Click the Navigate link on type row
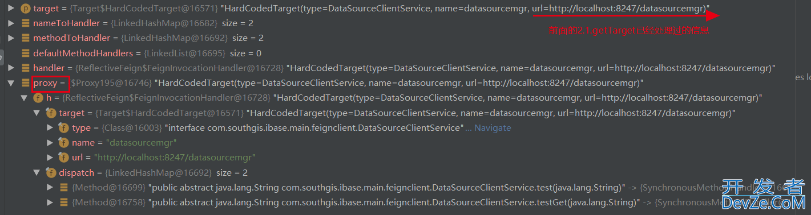The width and height of the screenshot is (811, 215). point(492,127)
